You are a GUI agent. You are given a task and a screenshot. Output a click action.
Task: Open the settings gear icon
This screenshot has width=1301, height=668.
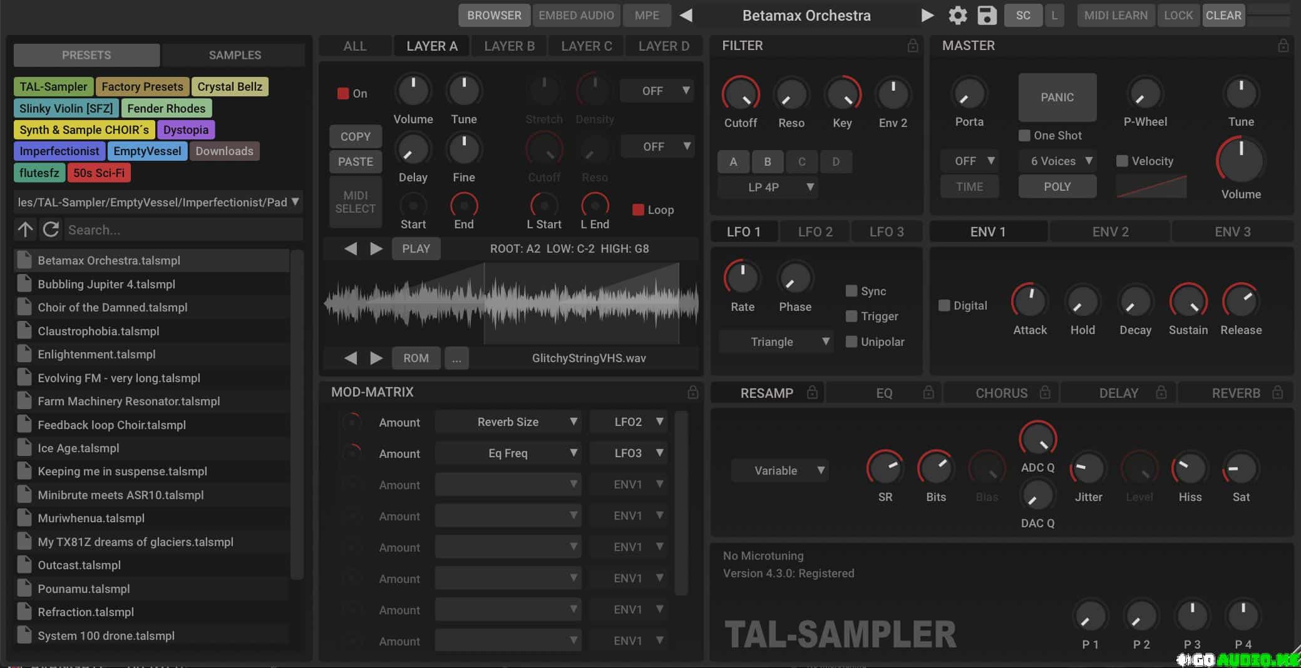coord(957,15)
